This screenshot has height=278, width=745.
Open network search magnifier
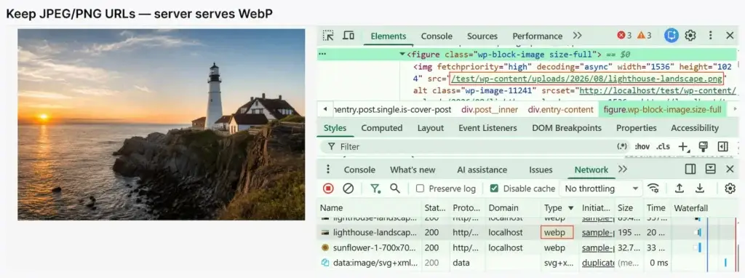coord(395,188)
